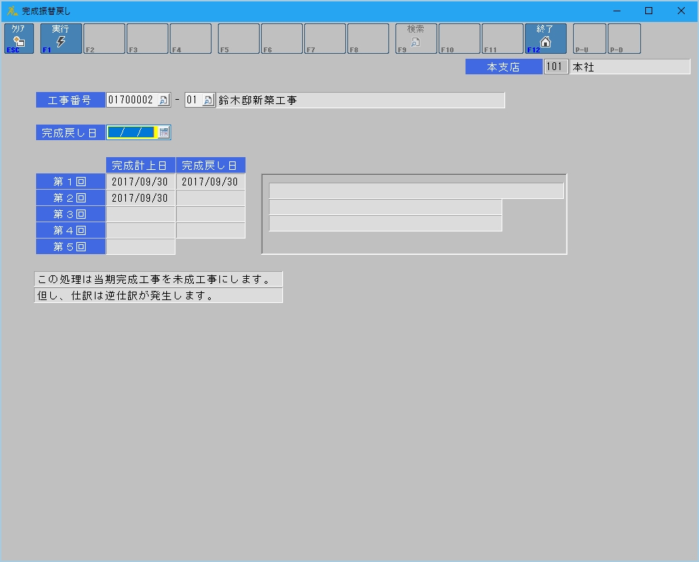Click the P-D page down button
The image size is (699, 562).
tap(624, 39)
